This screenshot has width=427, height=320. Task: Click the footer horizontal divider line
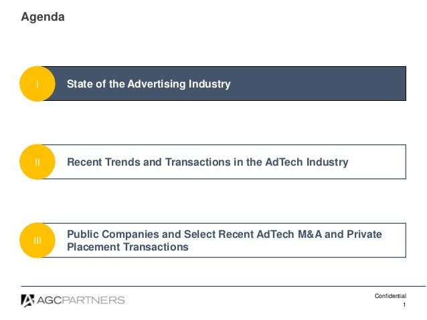tap(224, 287)
